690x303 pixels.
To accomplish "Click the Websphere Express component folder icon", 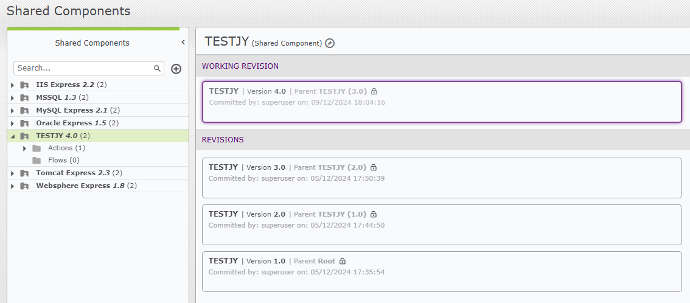I will pos(24,186).
